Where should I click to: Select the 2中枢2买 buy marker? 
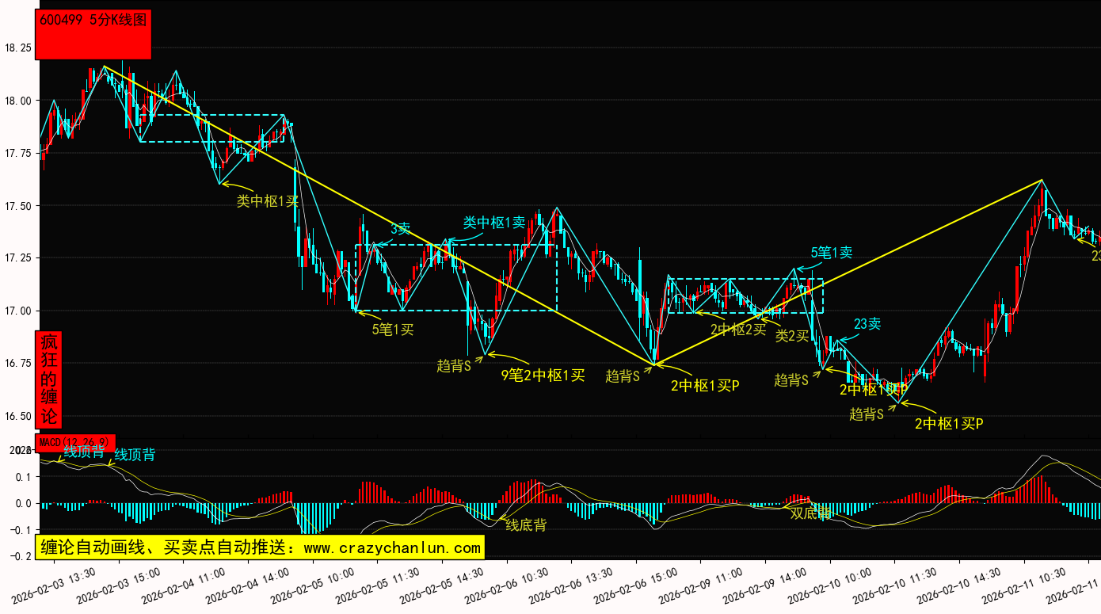coord(737,329)
